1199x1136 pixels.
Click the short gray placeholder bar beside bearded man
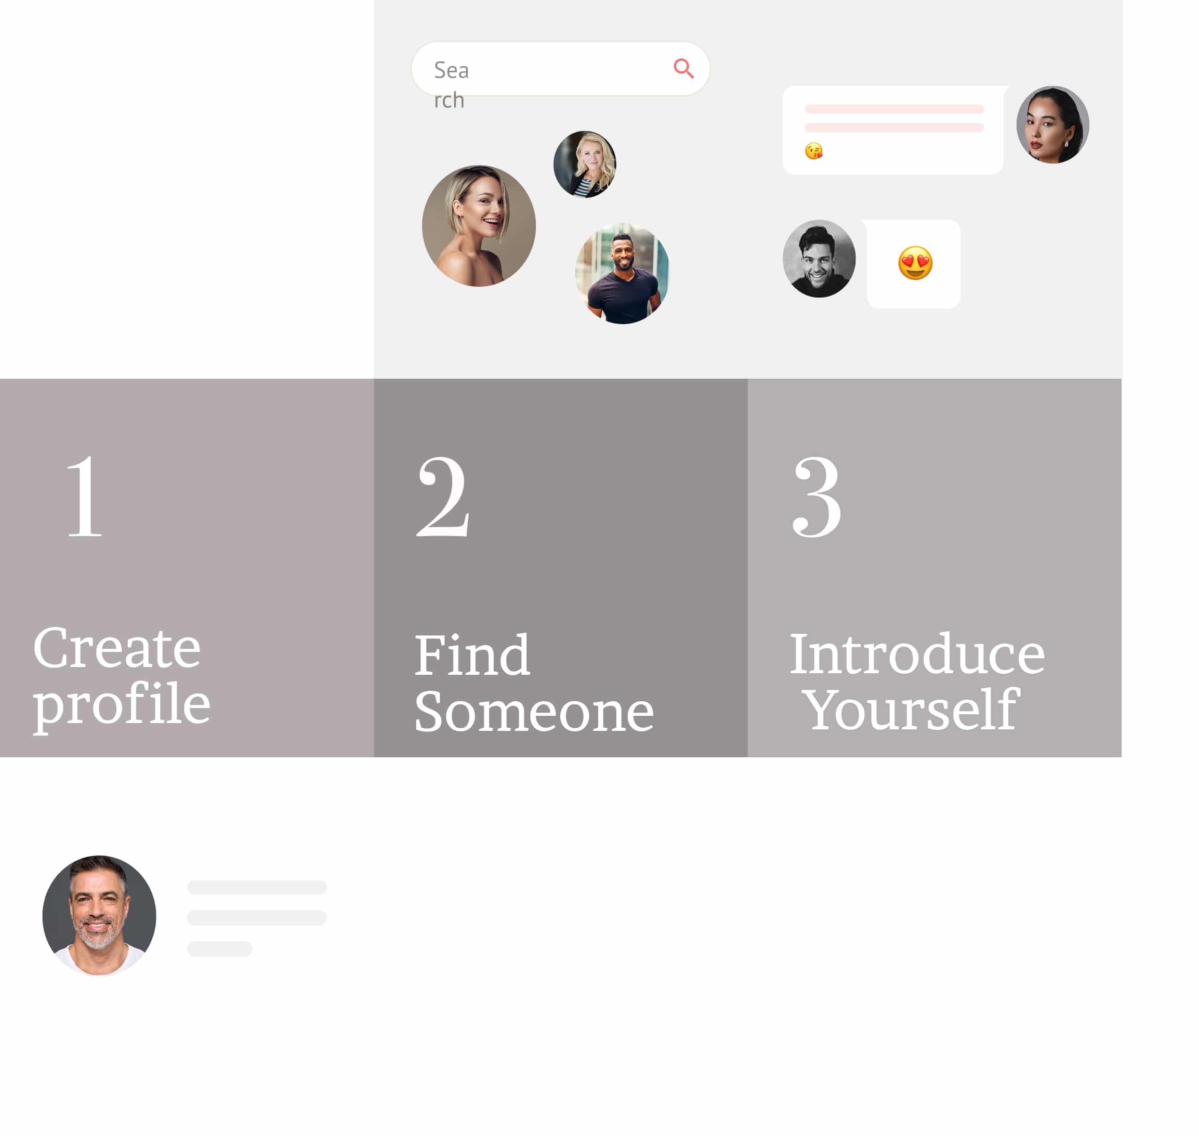tap(219, 949)
